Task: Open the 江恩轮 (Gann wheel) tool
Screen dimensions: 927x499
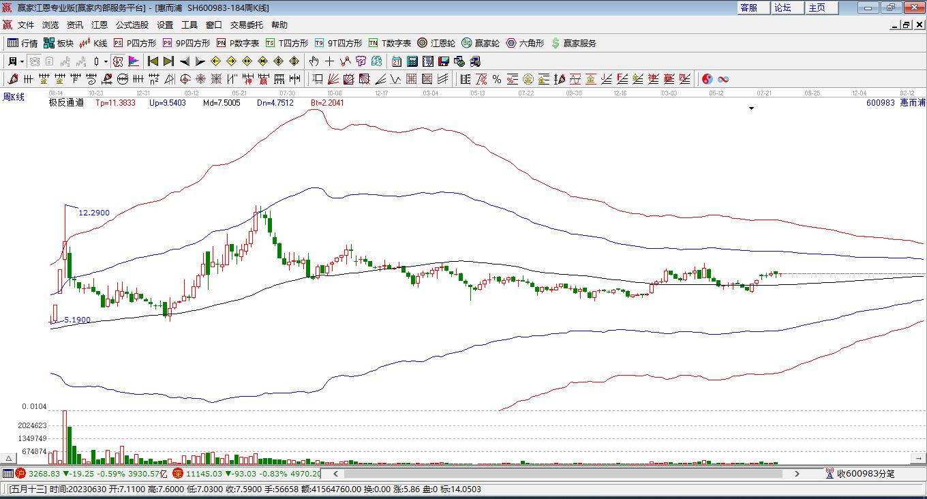Action: 436,43
